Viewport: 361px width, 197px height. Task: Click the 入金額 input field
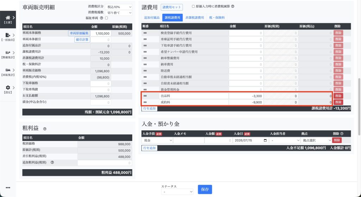pos(218,140)
